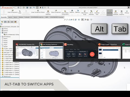Image resolution: width=130 pixels, height=97 pixels.
Task: Click Exploded View
Action: pos(97,13)
